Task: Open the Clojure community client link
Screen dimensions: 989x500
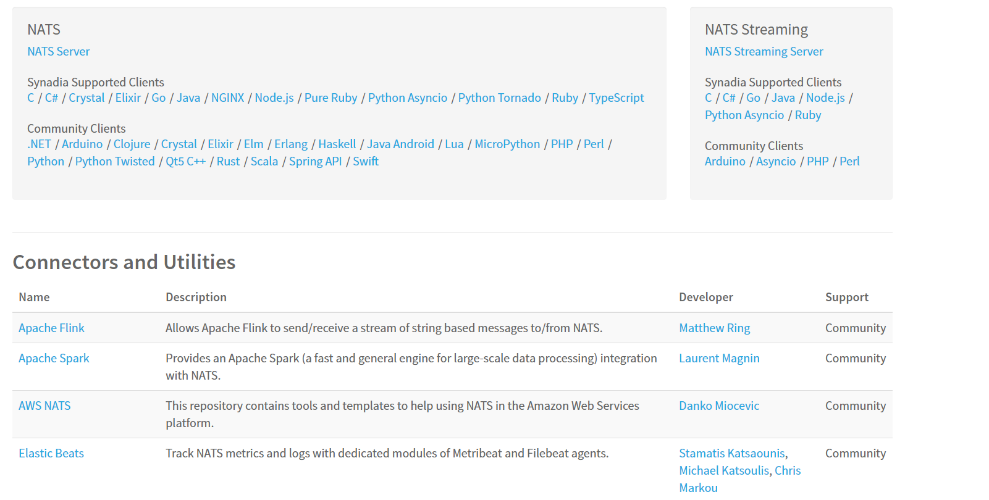Action: 132,144
